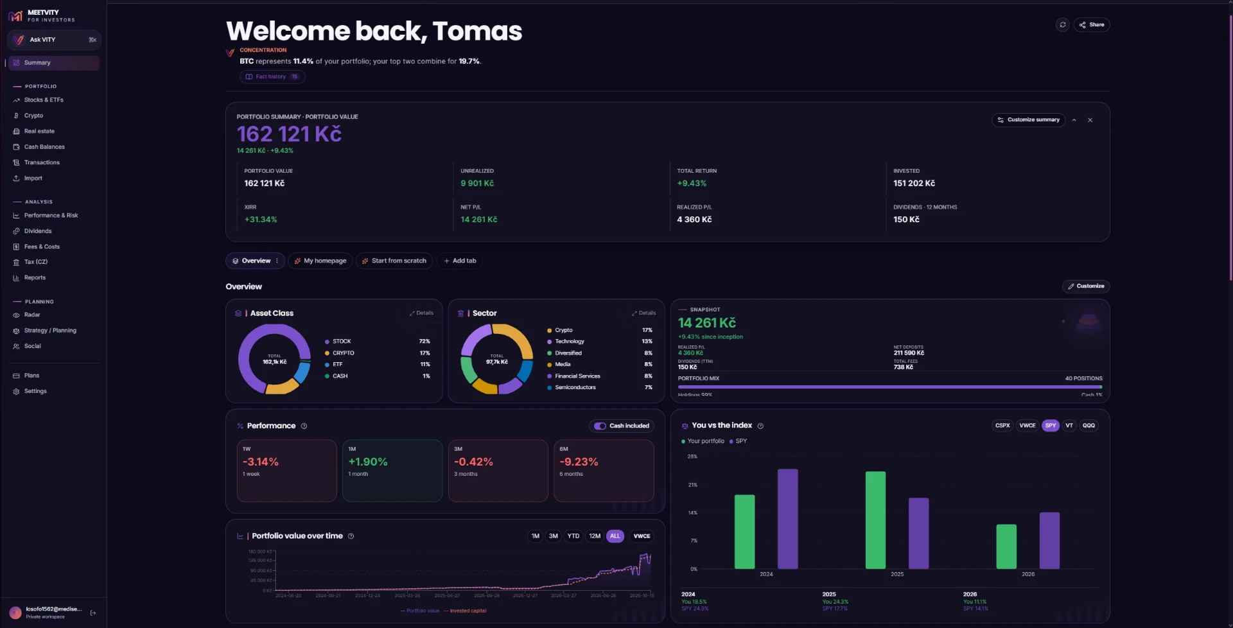Open the Social page

coord(53,346)
